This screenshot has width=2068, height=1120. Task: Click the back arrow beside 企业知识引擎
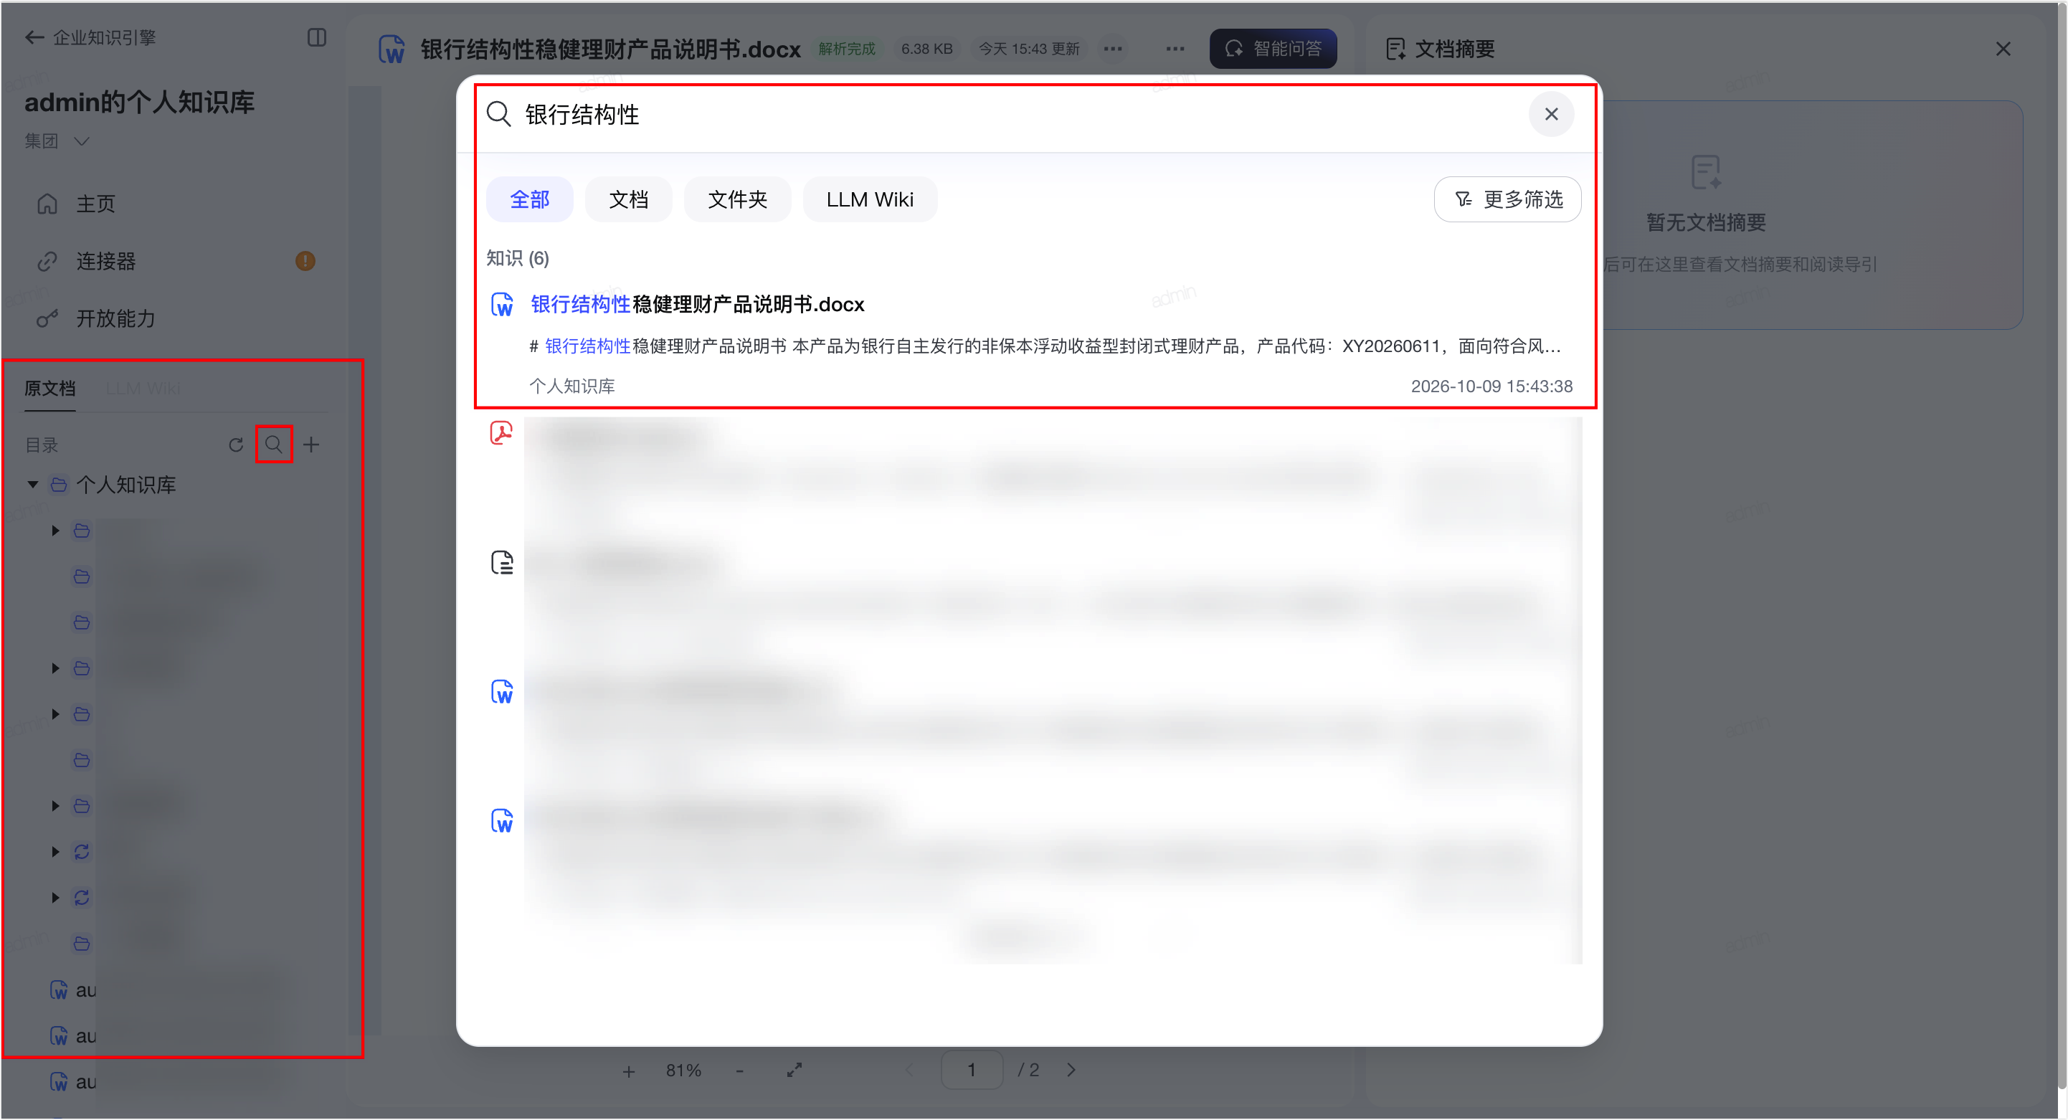coord(34,37)
